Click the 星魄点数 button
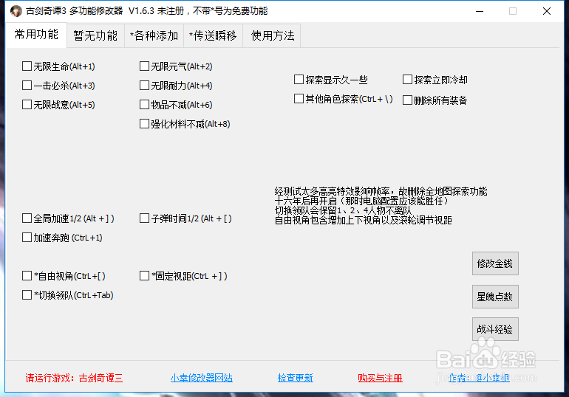 [495, 297]
